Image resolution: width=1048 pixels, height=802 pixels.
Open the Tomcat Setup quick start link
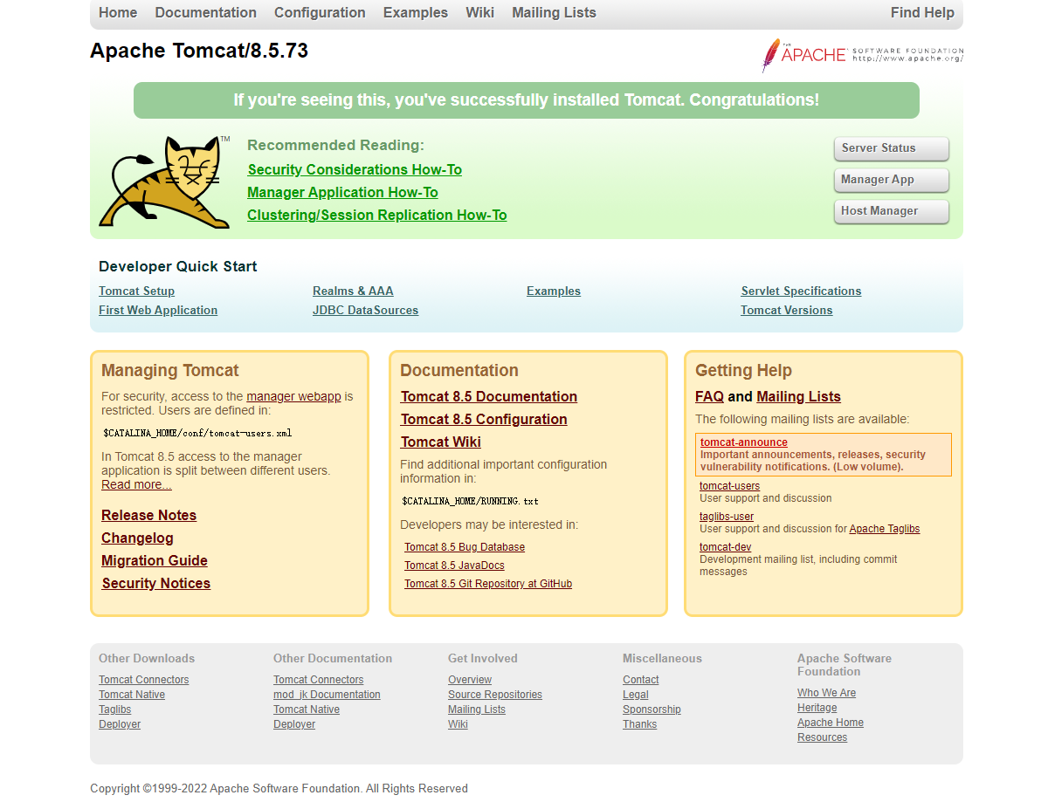(136, 291)
